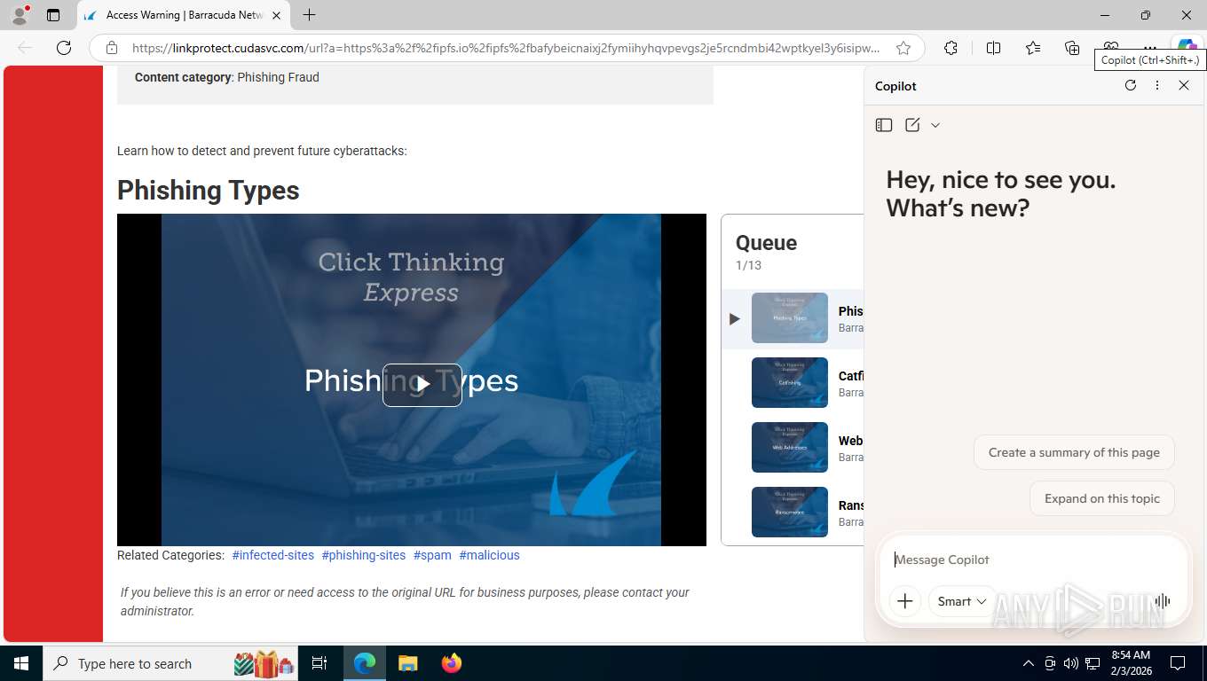Image resolution: width=1207 pixels, height=681 pixels.
Task: Add this page to favorites star
Action: [x=903, y=48]
